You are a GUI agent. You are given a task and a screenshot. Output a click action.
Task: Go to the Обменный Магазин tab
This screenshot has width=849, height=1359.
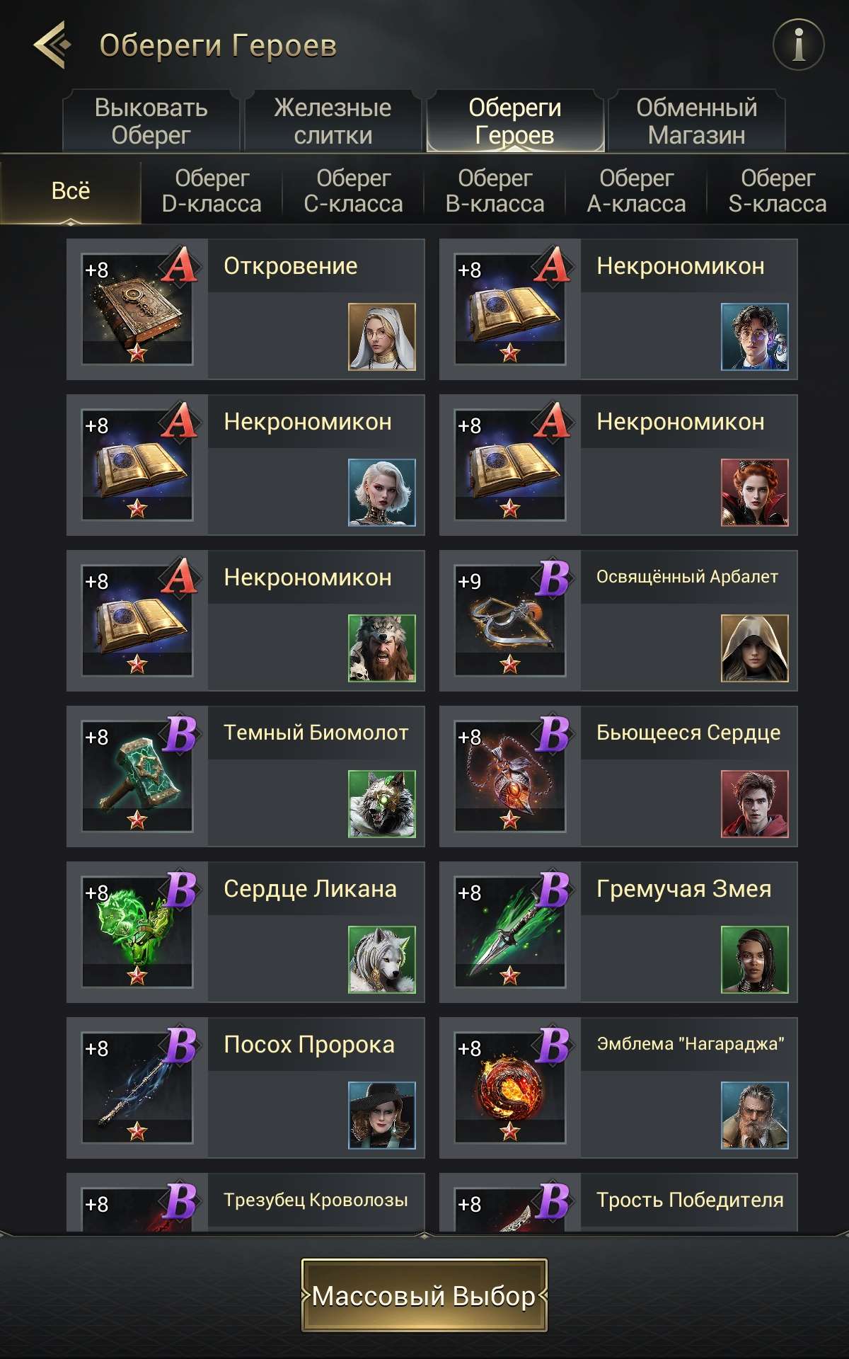pos(697,121)
